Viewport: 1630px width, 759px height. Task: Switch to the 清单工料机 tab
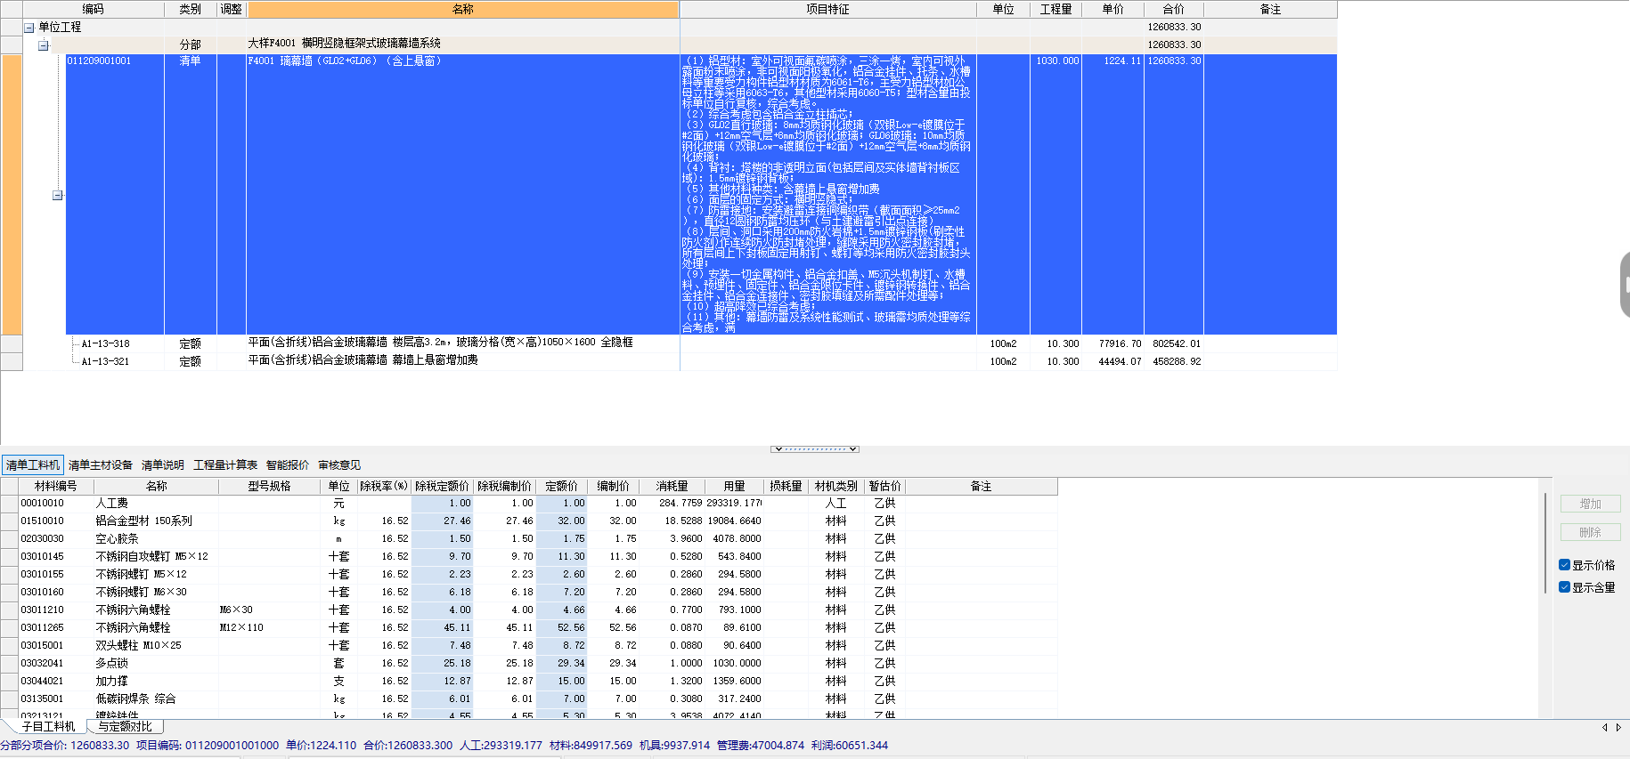(33, 464)
